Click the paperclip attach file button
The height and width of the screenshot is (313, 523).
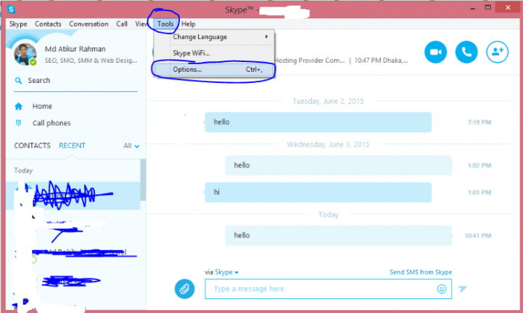click(185, 288)
